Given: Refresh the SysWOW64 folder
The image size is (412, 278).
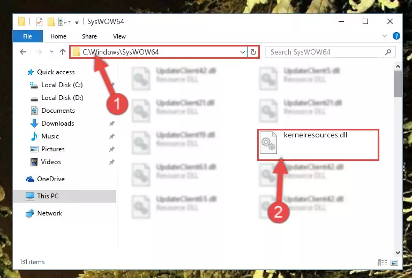Looking at the screenshot, I should (x=253, y=52).
